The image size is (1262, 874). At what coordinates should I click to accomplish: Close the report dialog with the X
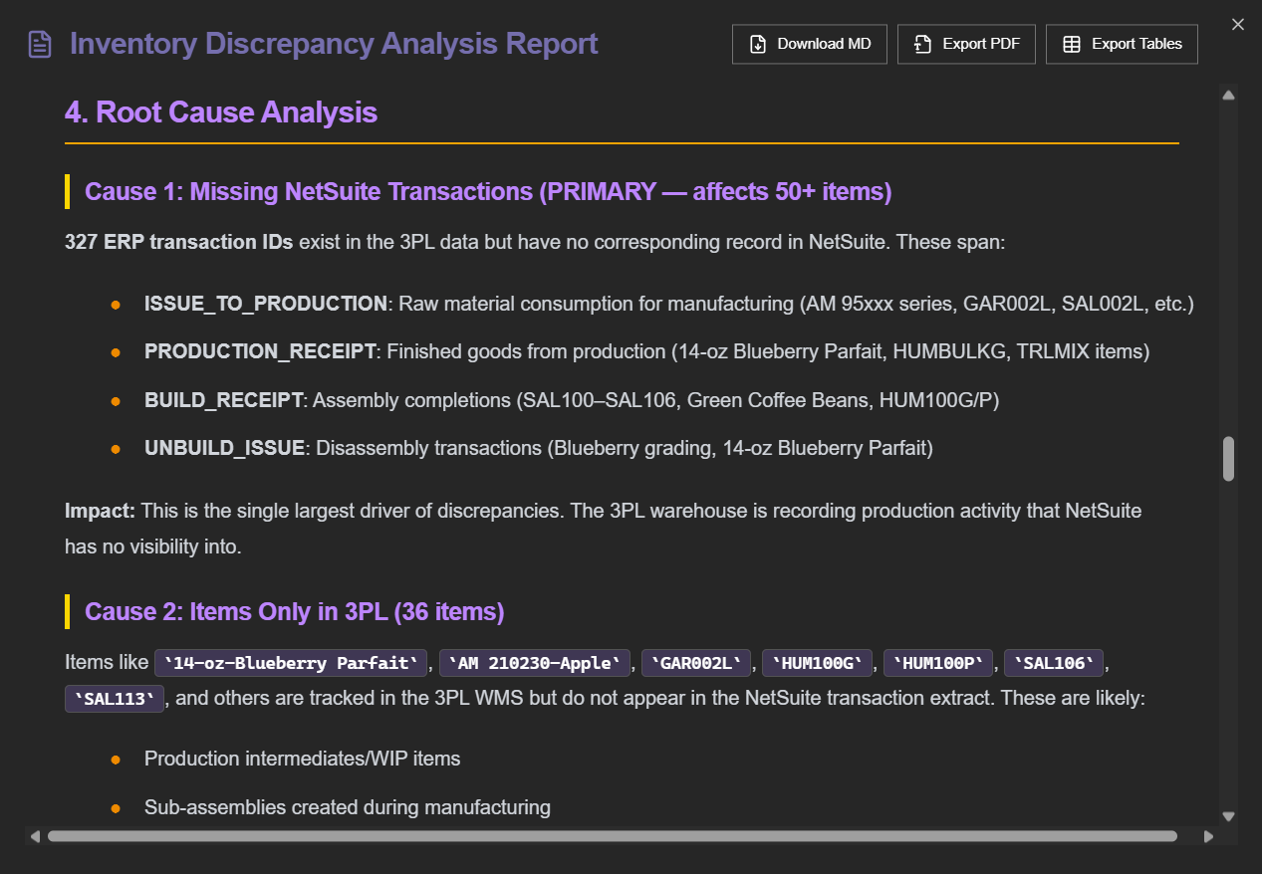(x=1238, y=24)
